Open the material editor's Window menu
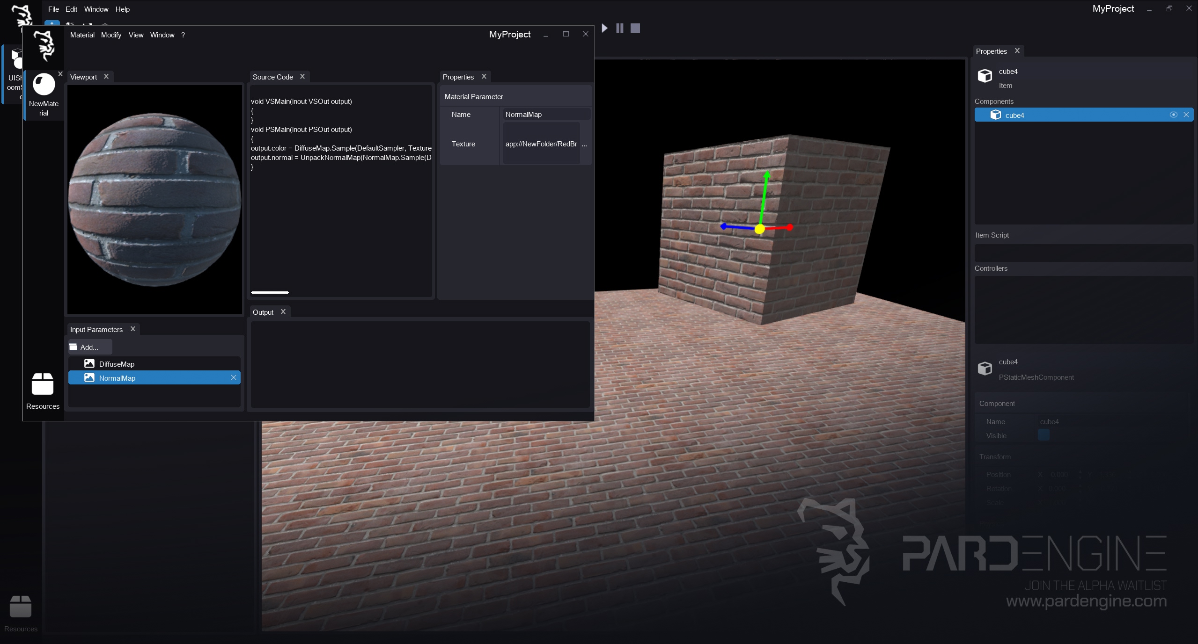 click(162, 35)
